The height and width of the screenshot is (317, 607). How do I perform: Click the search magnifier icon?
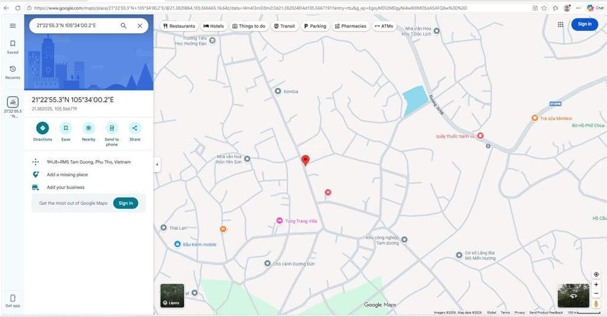pos(123,26)
